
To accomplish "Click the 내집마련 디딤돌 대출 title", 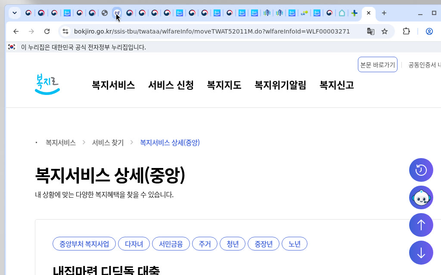I will pyautogui.click(x=106, y=271).
